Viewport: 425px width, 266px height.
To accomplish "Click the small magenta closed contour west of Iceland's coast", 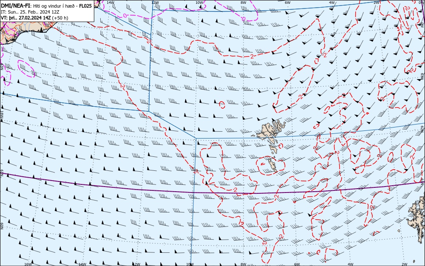I will coord(26,69).
